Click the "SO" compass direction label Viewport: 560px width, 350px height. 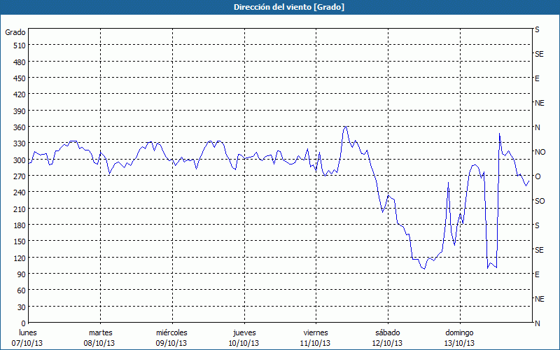540,201
